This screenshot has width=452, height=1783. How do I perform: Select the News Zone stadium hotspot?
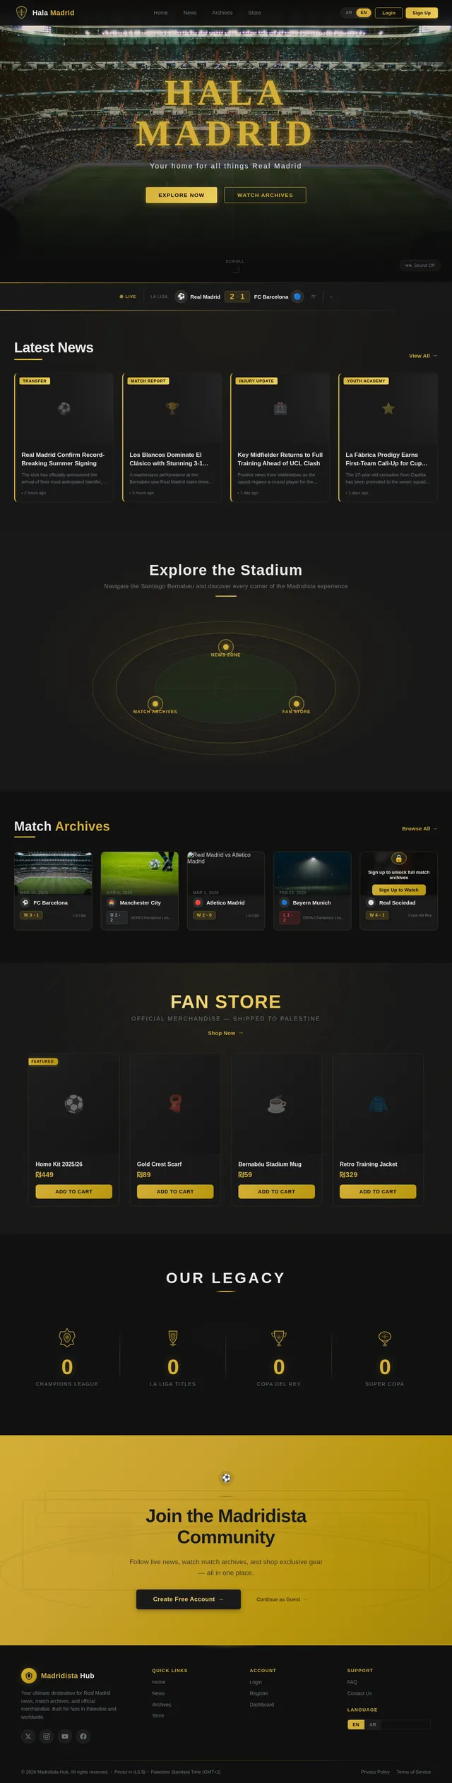(226, 646)
